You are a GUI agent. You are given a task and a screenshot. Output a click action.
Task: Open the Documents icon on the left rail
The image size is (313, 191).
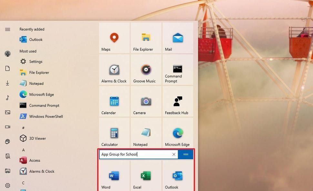coord(7,68)
